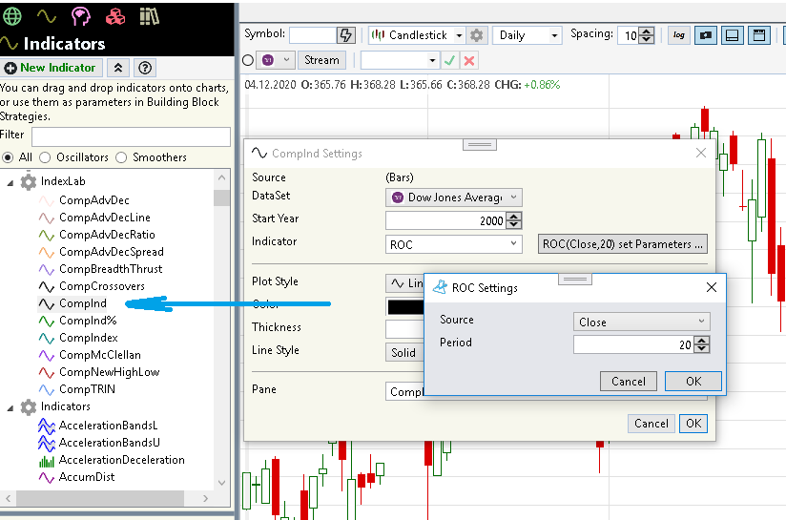Click Cancel in ROC Settings dialog
The width and height of the screenshot is (786, 520).
[629, 382]
